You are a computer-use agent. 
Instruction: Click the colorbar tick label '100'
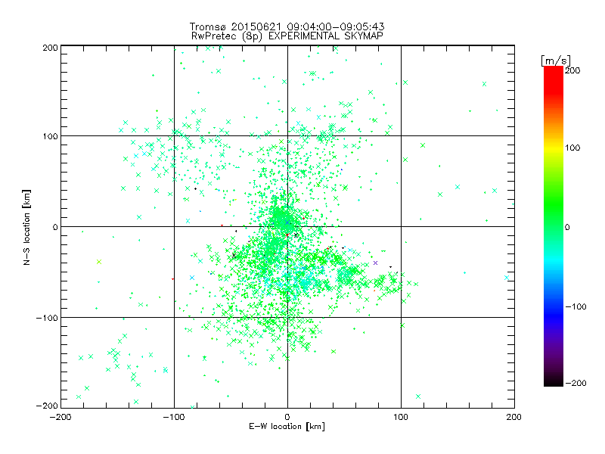point(572,148)
